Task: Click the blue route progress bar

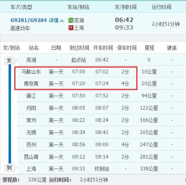Action: 10,114
